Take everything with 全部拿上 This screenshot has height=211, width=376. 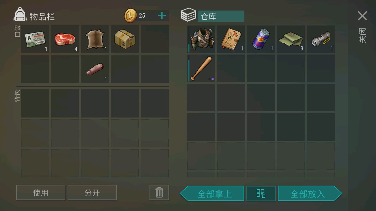coord(212,193)
